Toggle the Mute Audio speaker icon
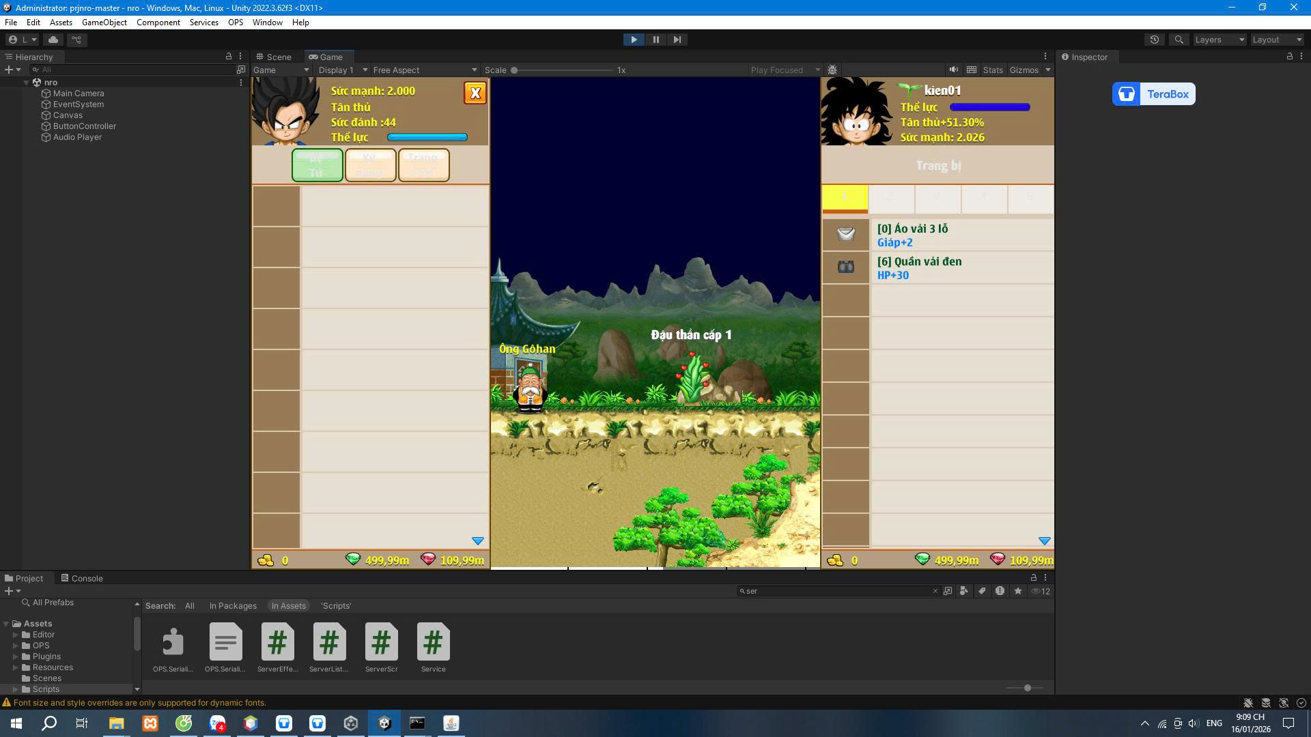The width and height of the screenshot is (1311, 737). pos(953,70)
